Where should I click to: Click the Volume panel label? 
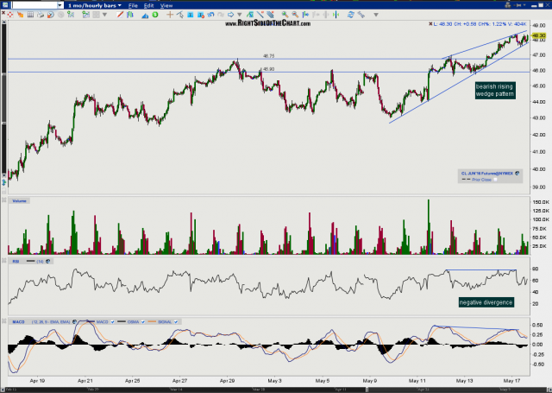point(19,201)
